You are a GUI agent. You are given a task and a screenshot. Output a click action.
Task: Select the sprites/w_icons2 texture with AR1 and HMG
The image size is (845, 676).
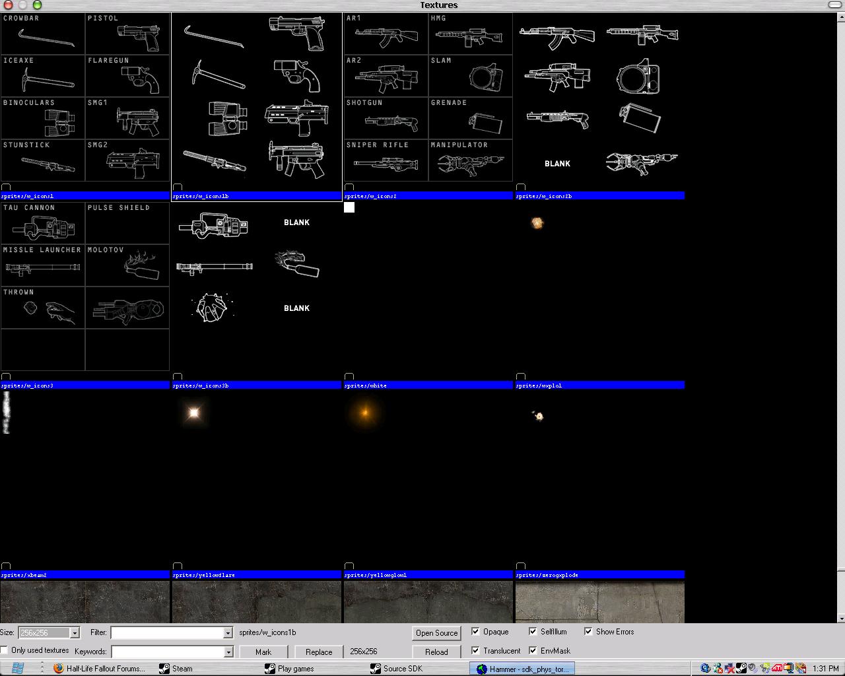(x=428, y=97)
